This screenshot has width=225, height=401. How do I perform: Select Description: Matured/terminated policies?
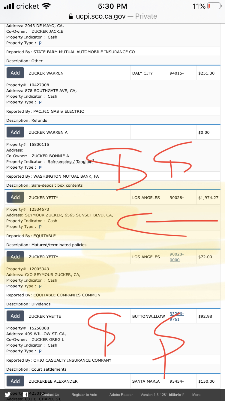(46, 245)
